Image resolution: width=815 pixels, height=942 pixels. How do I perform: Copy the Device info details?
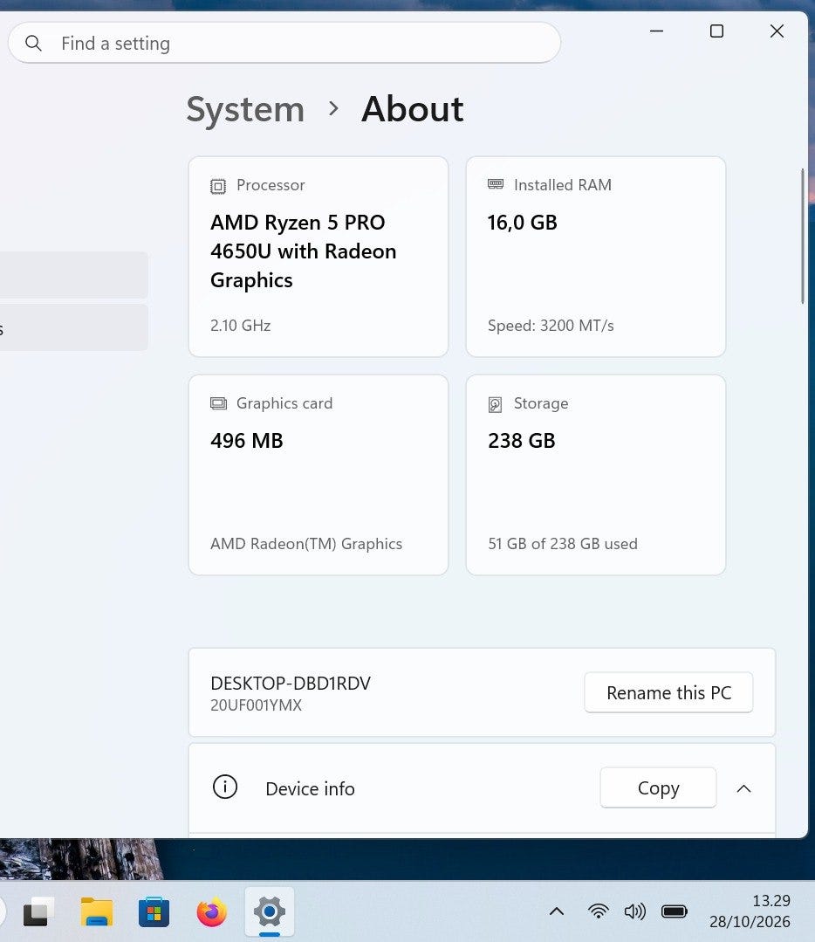click(658, 787)
